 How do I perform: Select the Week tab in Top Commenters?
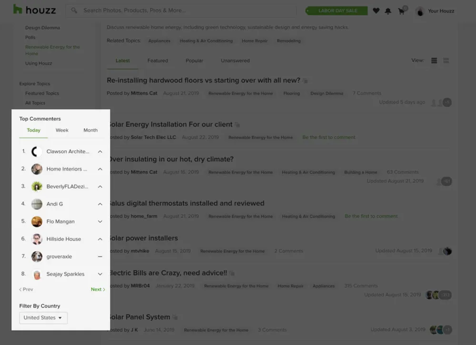62,130
